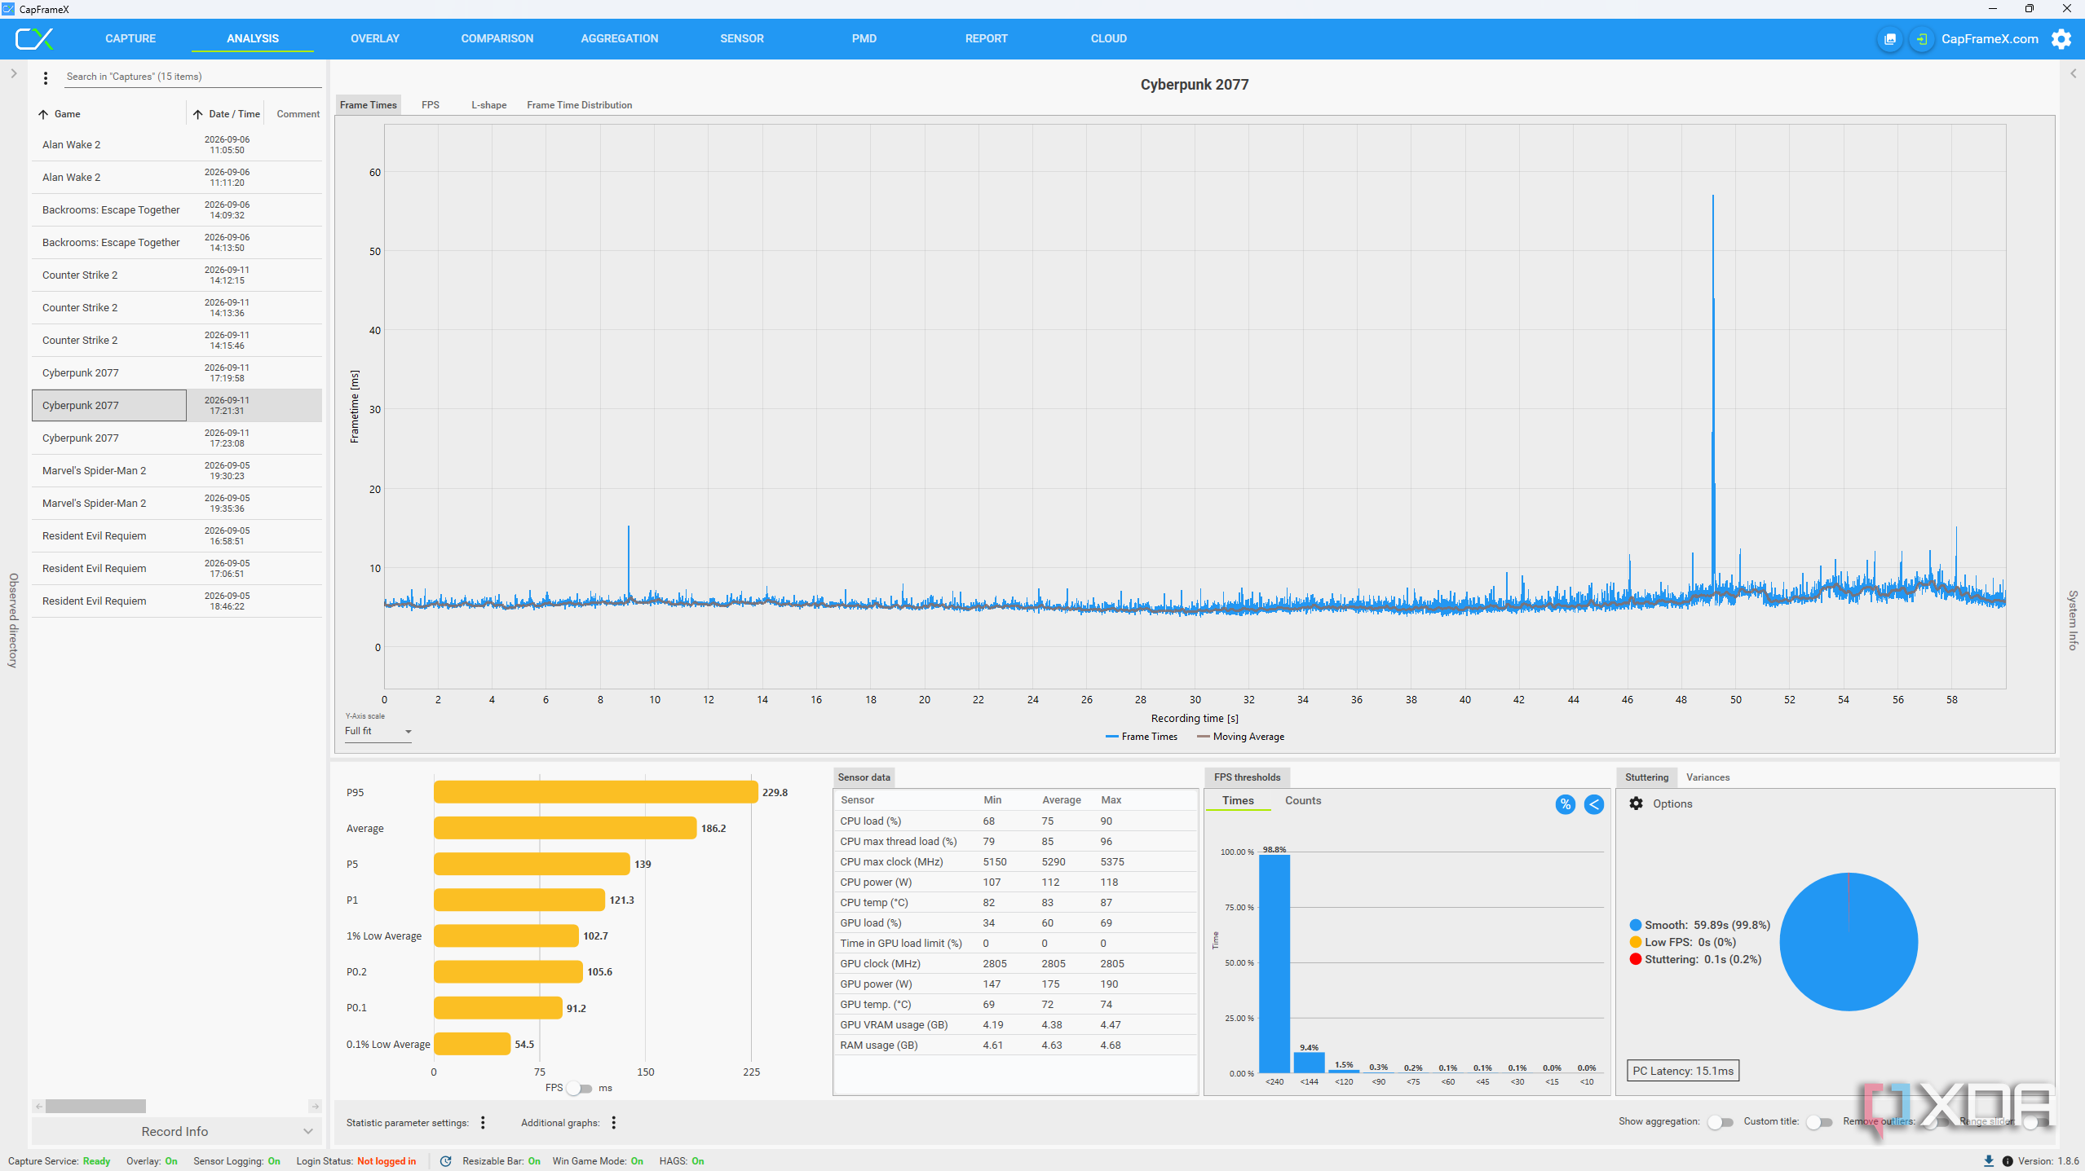Enable Show aggregation toggle
Image resolution: width=2085 pixels, height=1171 pixels.
(1720, 1122)
